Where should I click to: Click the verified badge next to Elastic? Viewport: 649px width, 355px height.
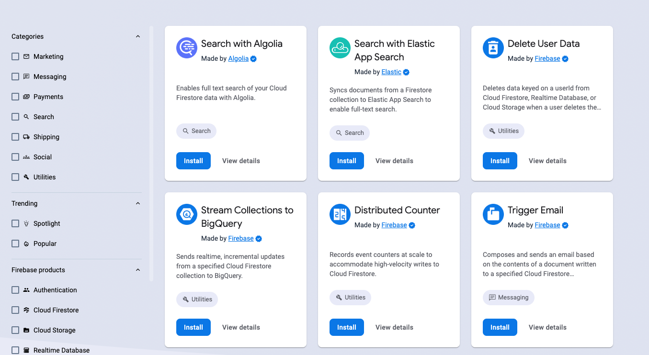tap(406, 72)
